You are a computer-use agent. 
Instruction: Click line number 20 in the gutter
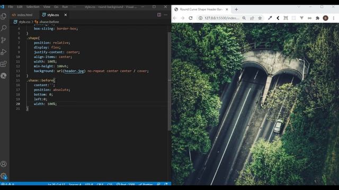pyautogui.click(x=18, y=104)
